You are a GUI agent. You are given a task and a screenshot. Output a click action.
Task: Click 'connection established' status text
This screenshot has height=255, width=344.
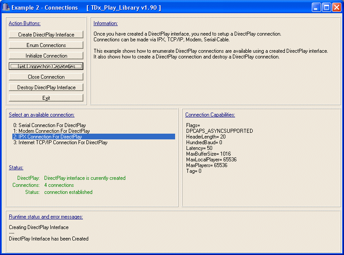tap(68, 192)
